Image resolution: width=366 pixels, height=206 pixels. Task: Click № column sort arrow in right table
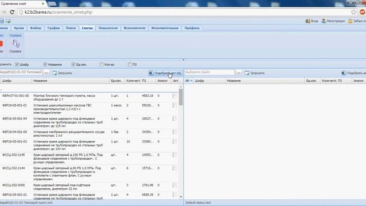coord(192,81)
